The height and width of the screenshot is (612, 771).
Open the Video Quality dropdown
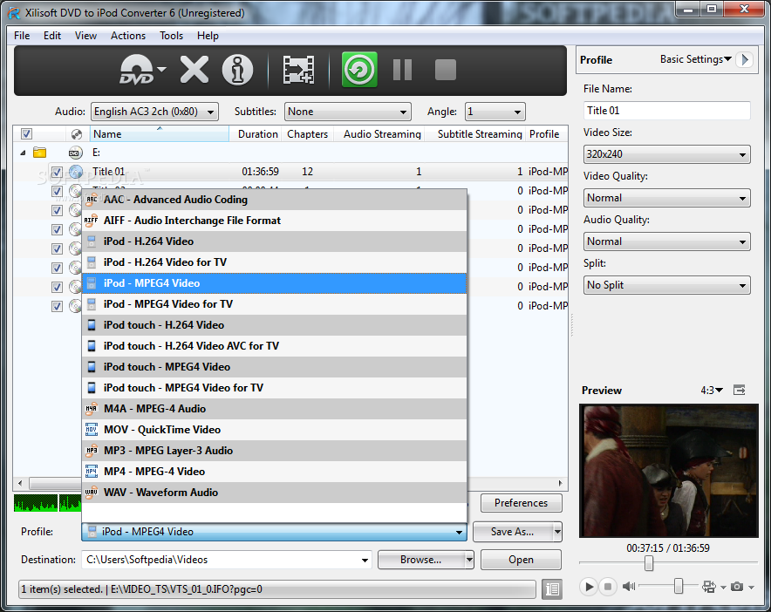pos(666,198)
